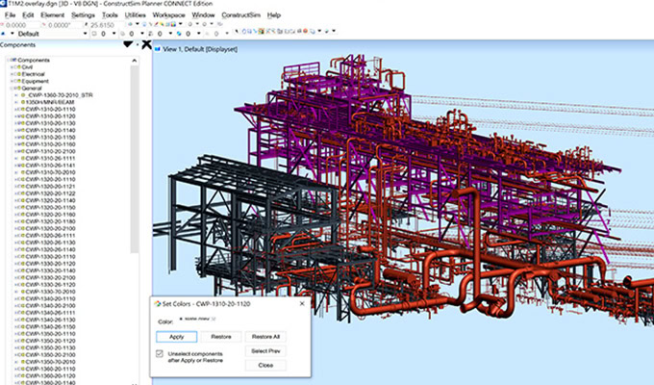Viewport: 654px width, 385px height.
Task: Open the Color dropdown in Set Colors
Action: 214,320
